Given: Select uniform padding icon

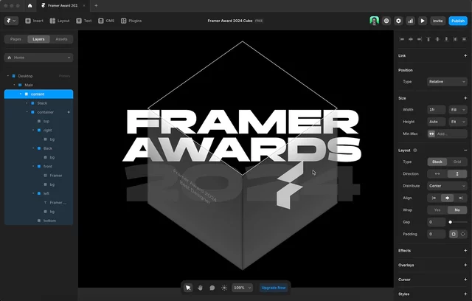Looking at the screenshot, I should (x=454, y=234).
